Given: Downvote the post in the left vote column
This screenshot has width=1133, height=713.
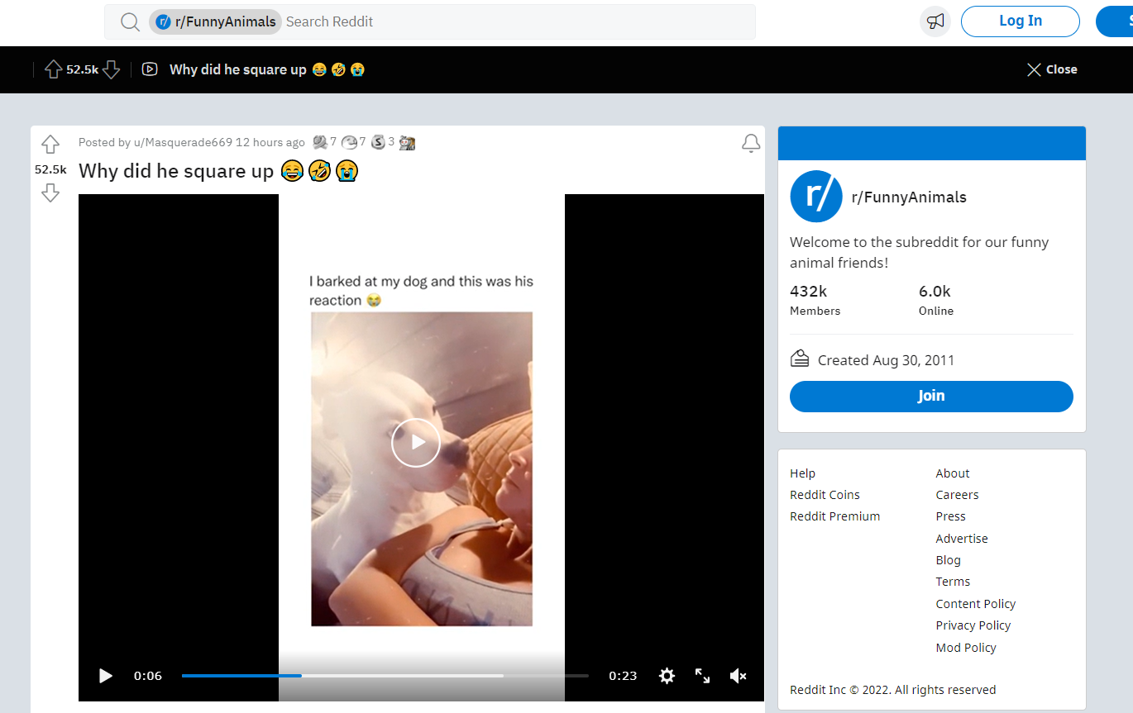Looking at the screenshot, I should [50, 193].
